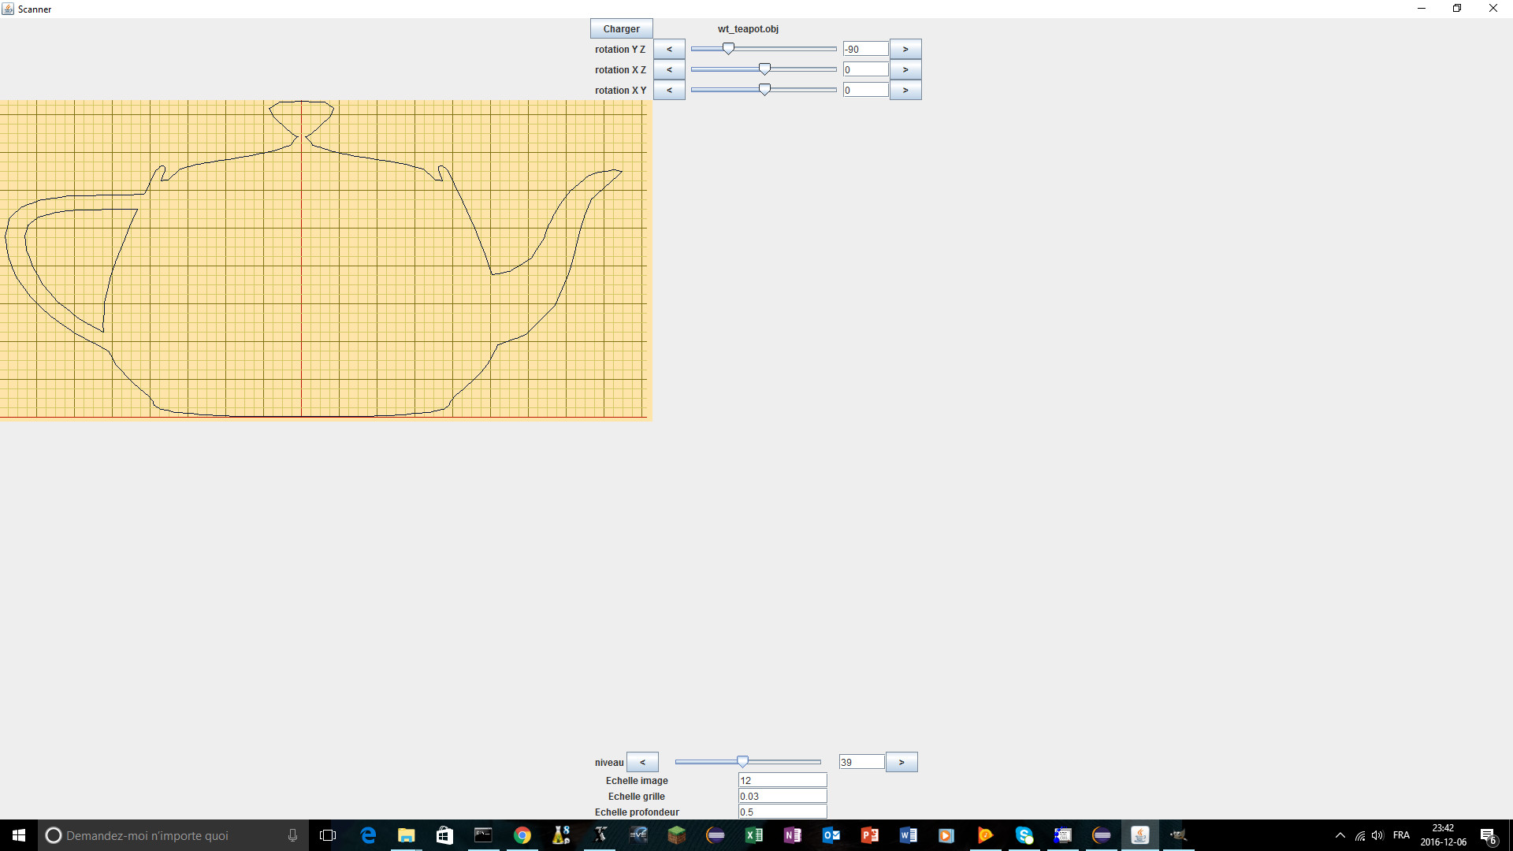Decrease rotation X Y with its left arrow

pyautogui.click(x=669, y=90)
